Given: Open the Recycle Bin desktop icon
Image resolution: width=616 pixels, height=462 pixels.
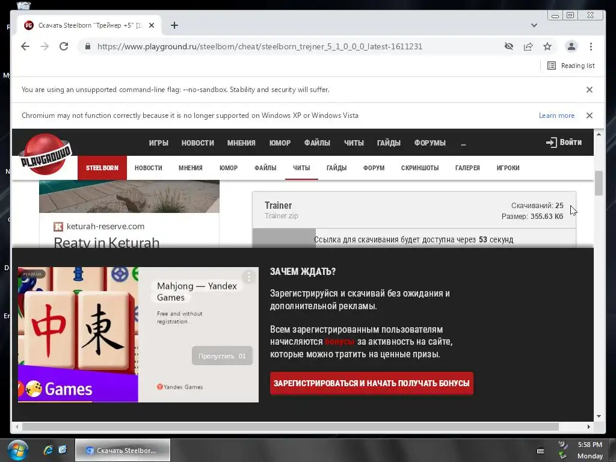Looking at the screenshot, I should [x=23, y=5].
